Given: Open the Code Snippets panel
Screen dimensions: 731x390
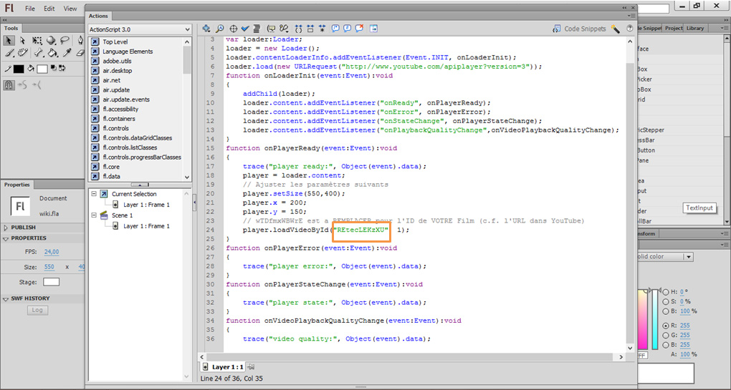Looking at the screenshot, I should [579, 29].
